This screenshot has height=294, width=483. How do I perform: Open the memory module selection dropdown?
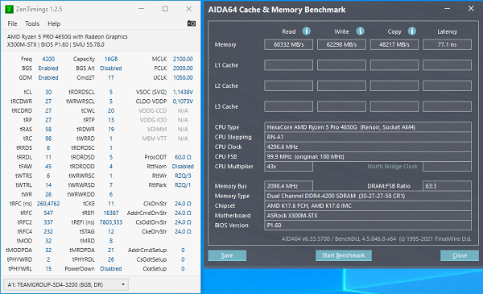click(66, 284)
